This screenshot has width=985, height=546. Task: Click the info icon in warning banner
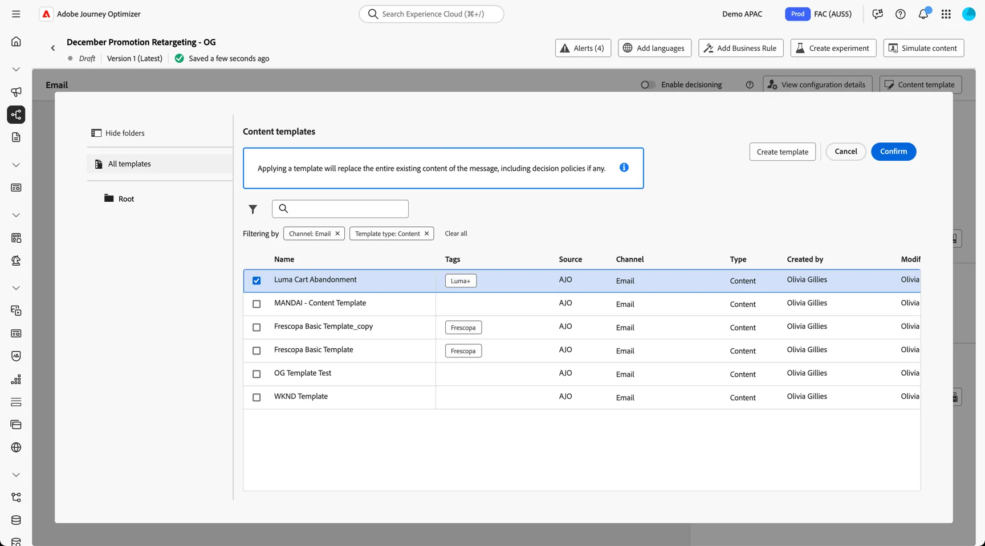click(x=624, y=168)
